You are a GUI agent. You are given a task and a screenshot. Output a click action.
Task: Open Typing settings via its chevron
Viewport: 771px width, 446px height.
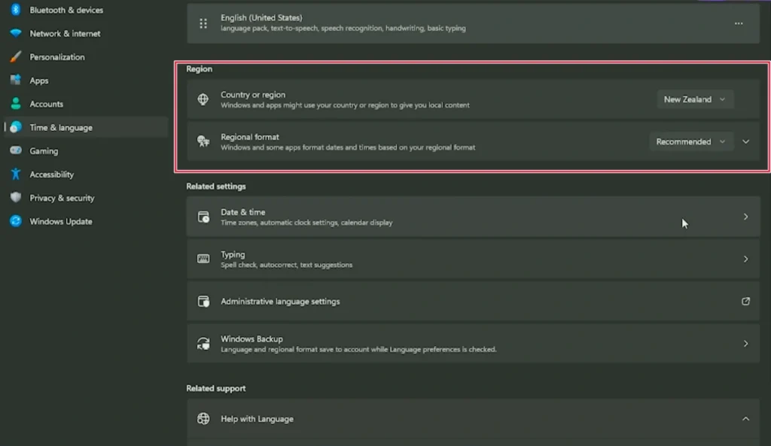[x=745, y=259]
